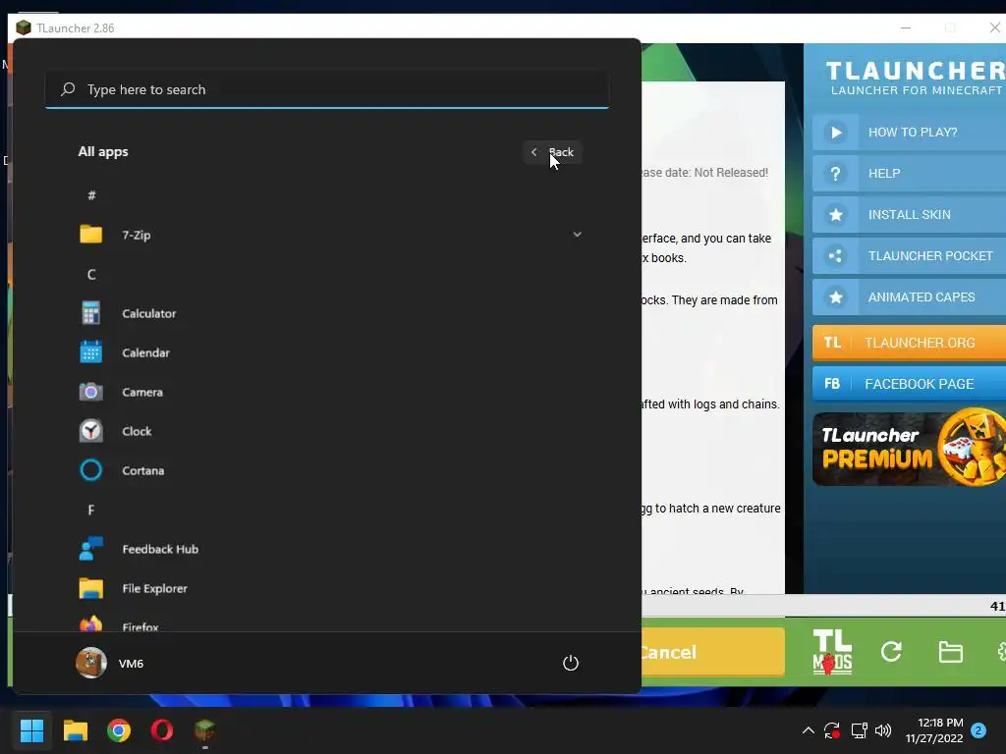Open File Explorer from the taskbar
The height and width of the screenshot is (754, 1006).
[x=75, y=730]
